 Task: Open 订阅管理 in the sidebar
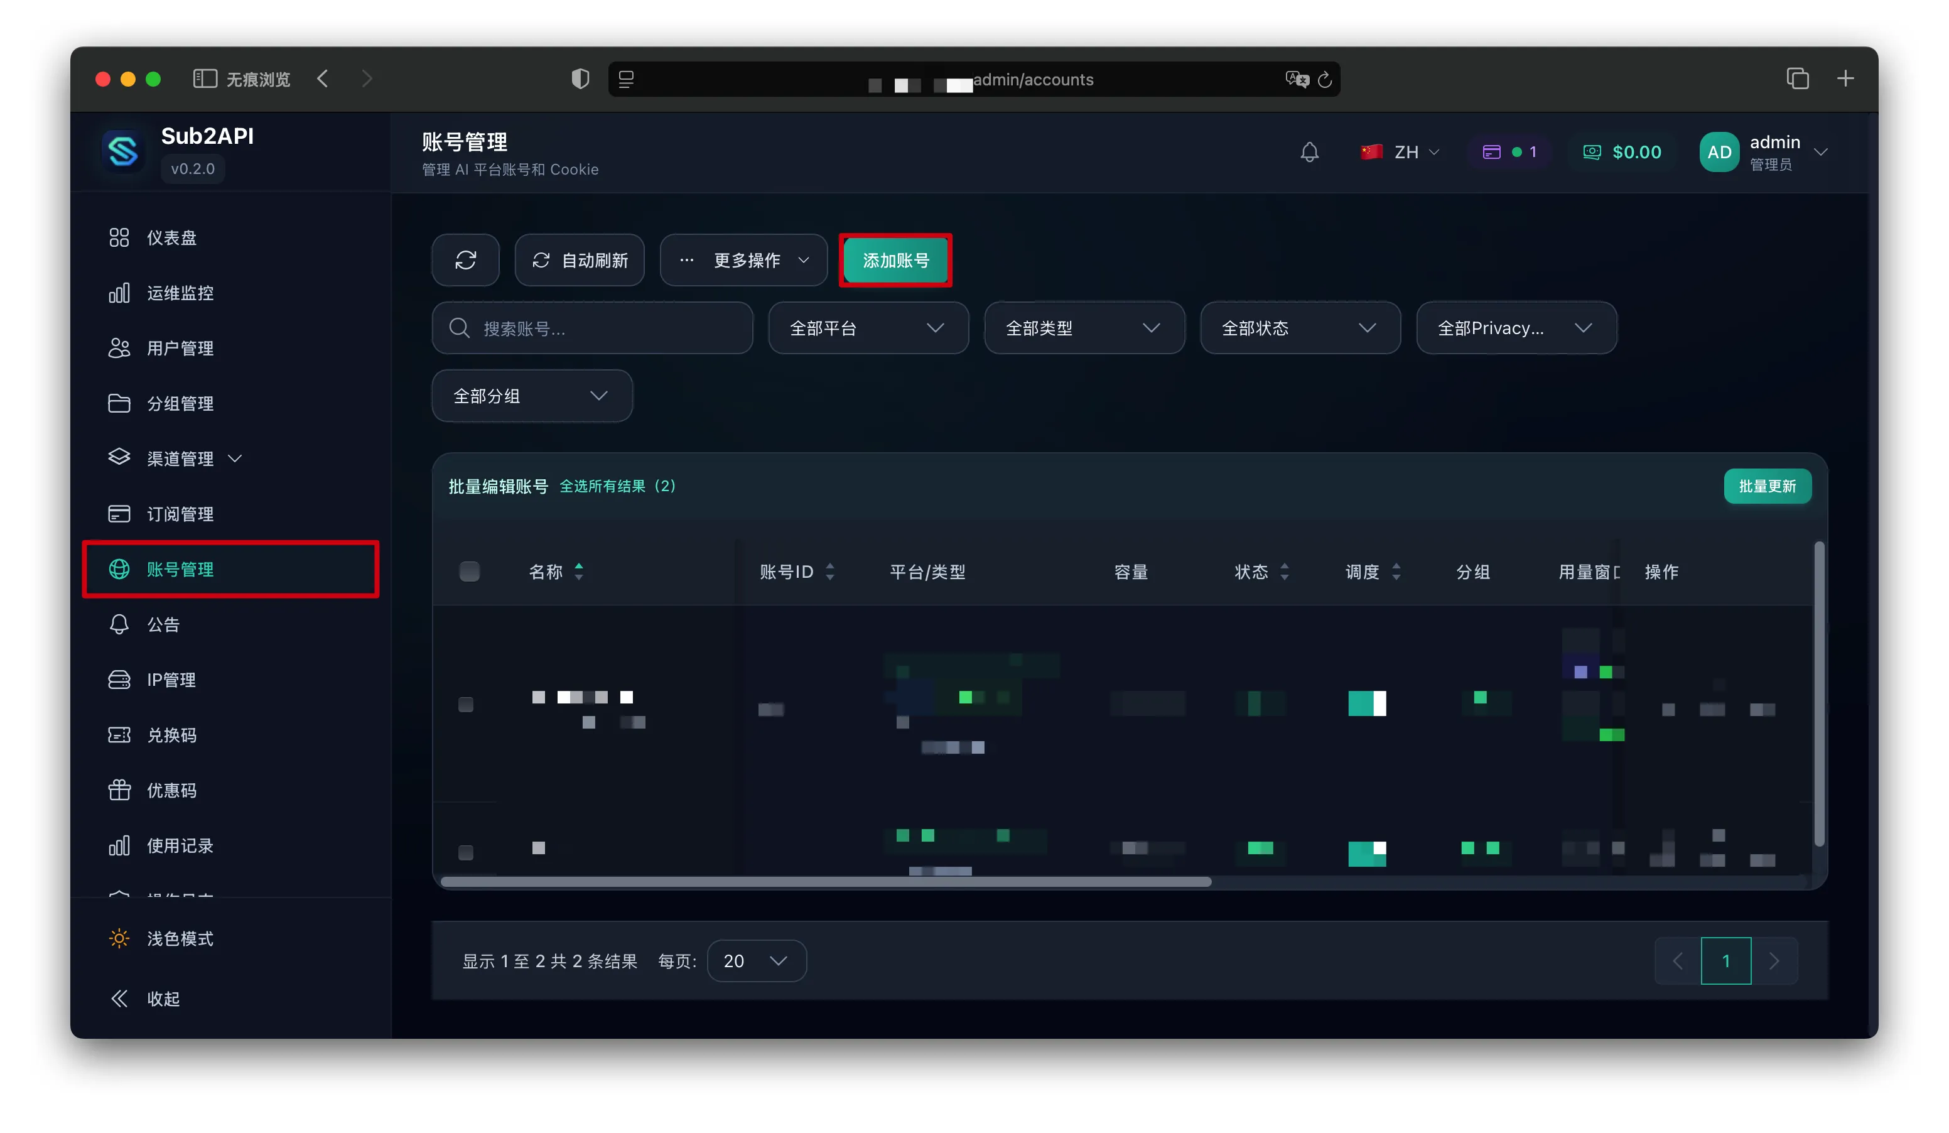[x=180, y=514]
